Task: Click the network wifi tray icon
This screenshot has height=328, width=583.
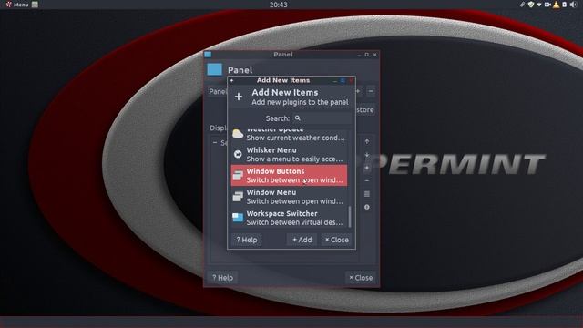Action: [x=539, y=5]
